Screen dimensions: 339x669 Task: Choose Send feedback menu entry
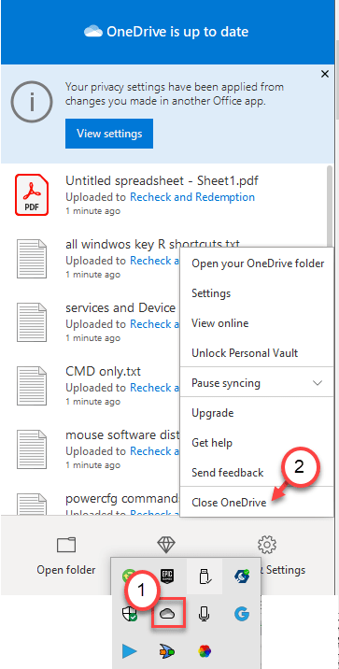pos(257,472)
